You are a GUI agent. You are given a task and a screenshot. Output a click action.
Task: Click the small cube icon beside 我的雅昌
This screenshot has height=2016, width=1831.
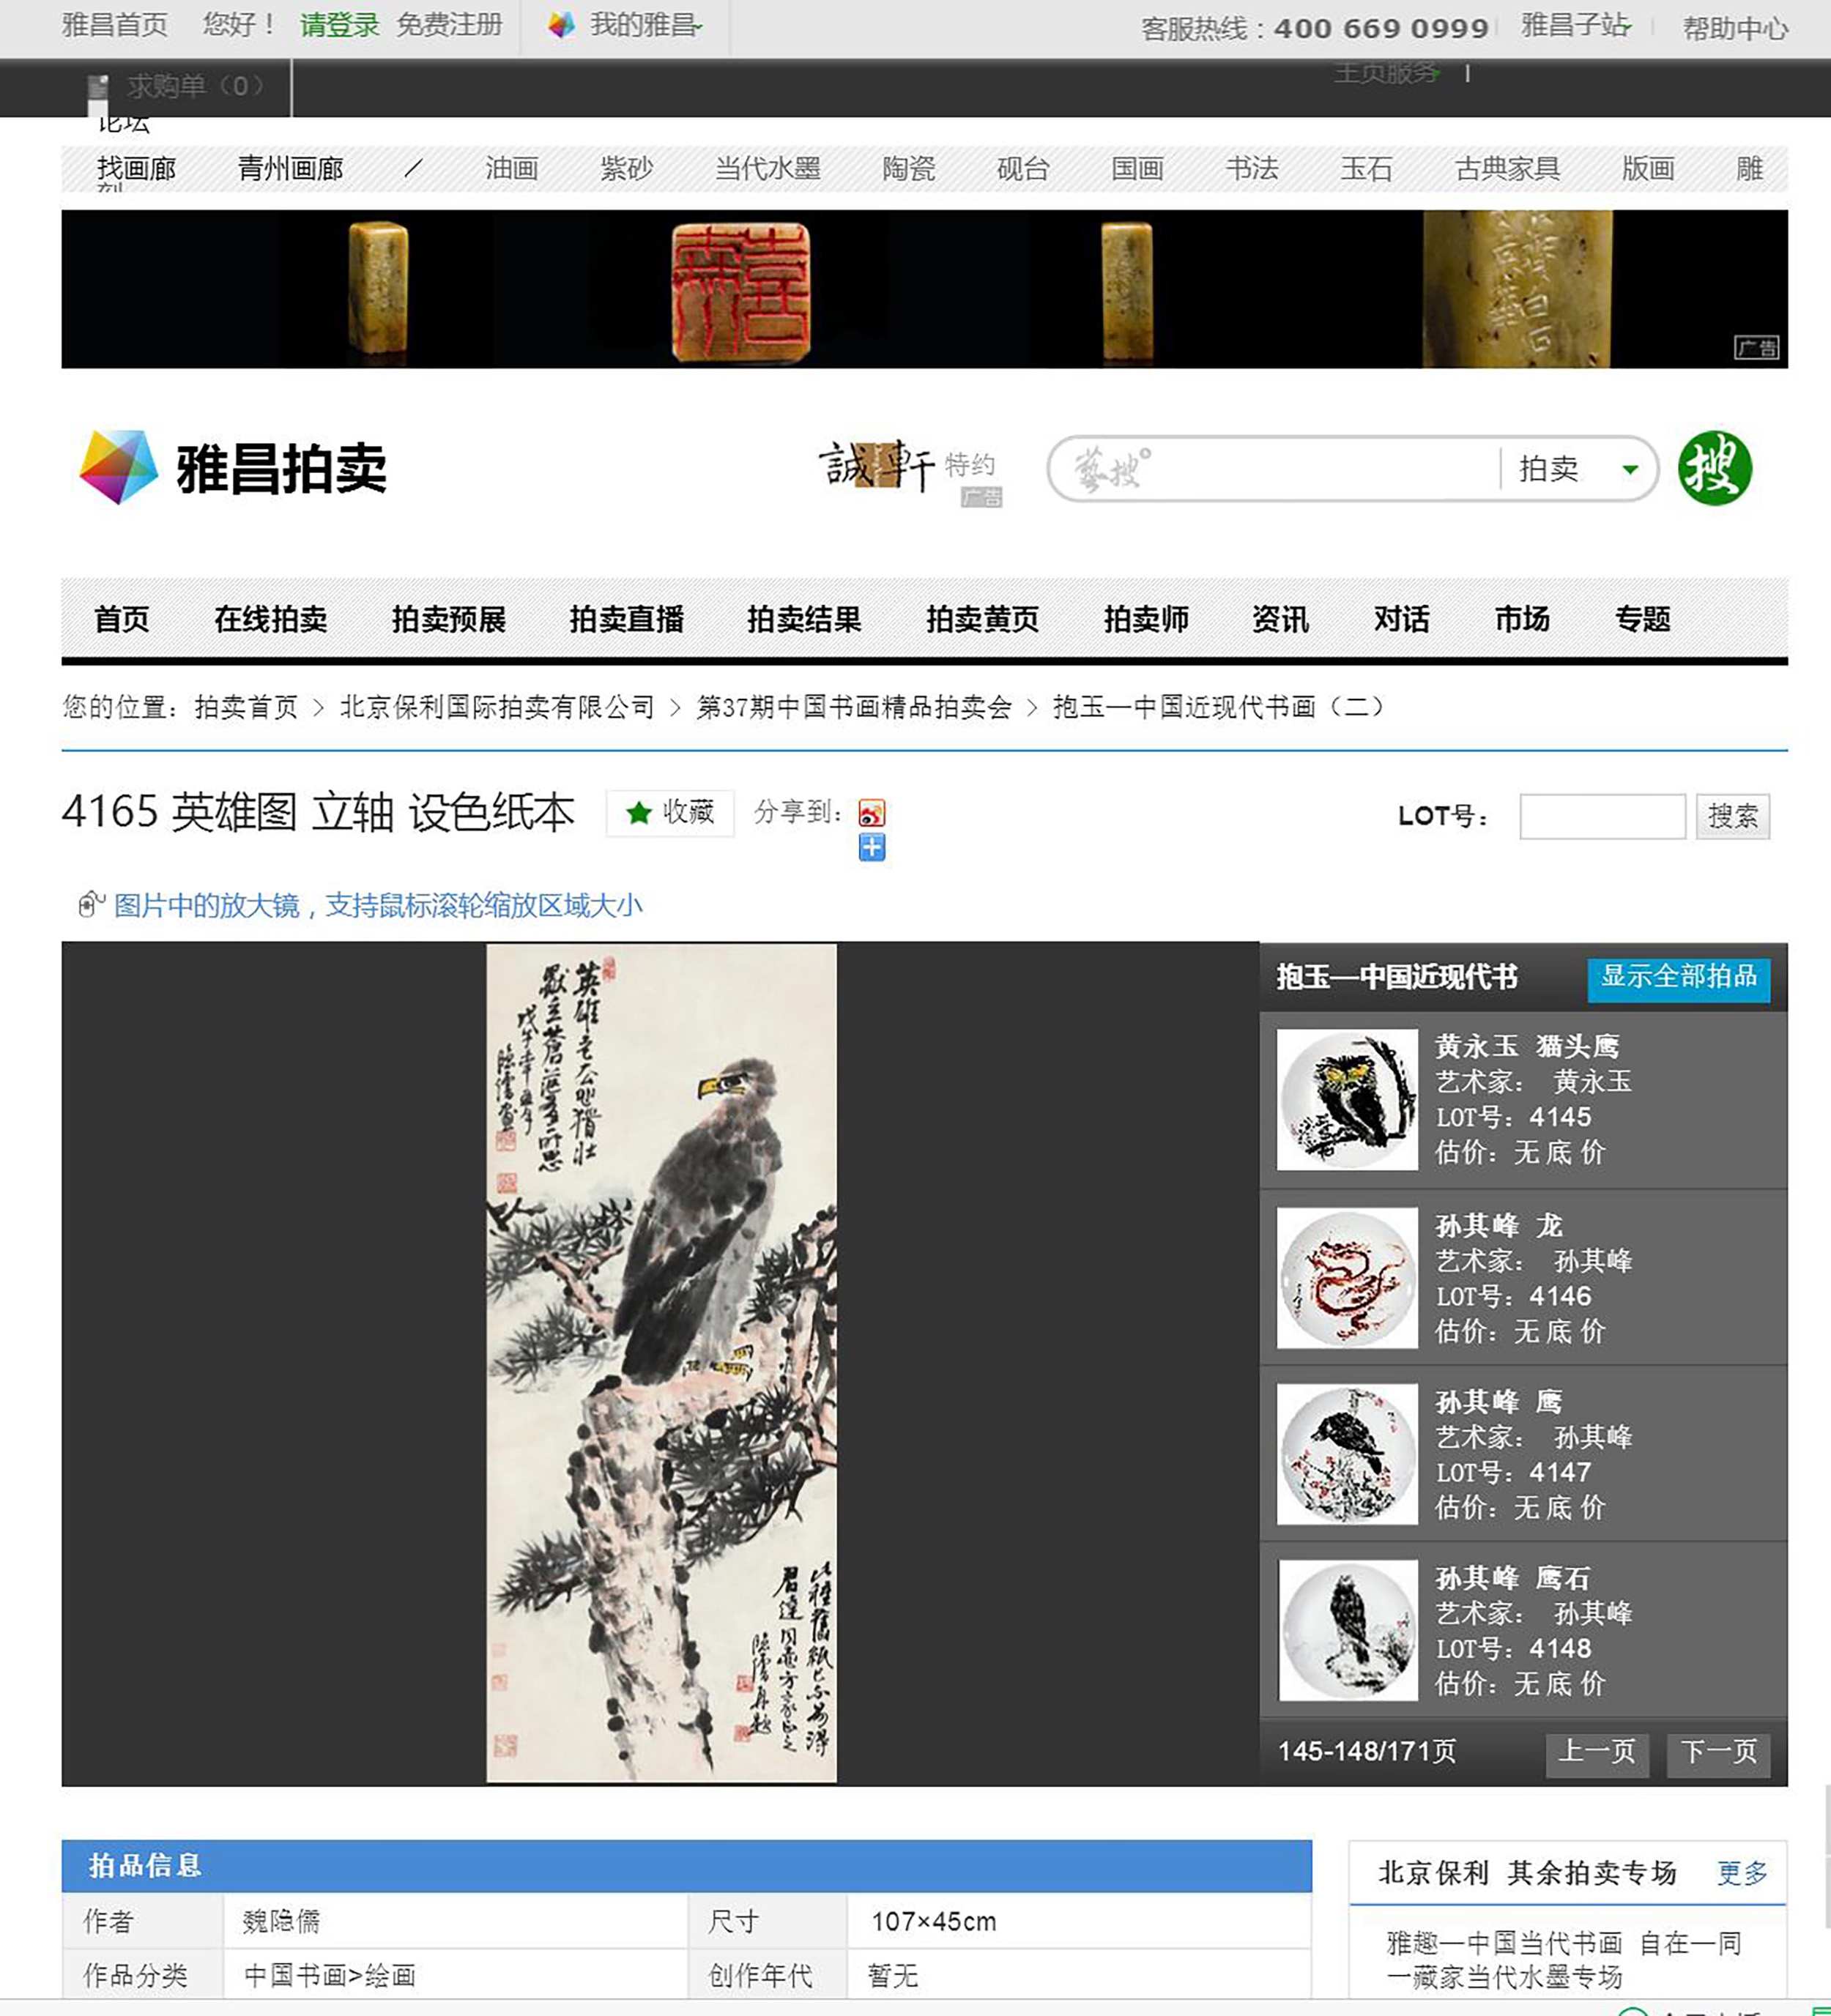click(562, 25)
